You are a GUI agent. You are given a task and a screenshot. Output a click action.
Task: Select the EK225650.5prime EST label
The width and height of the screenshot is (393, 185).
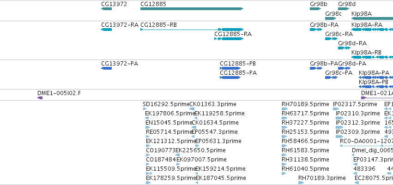pos(200,150)
